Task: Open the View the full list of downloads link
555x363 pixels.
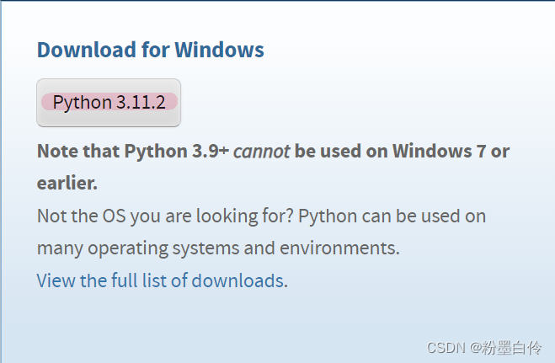Action: (x=163, y=280)
